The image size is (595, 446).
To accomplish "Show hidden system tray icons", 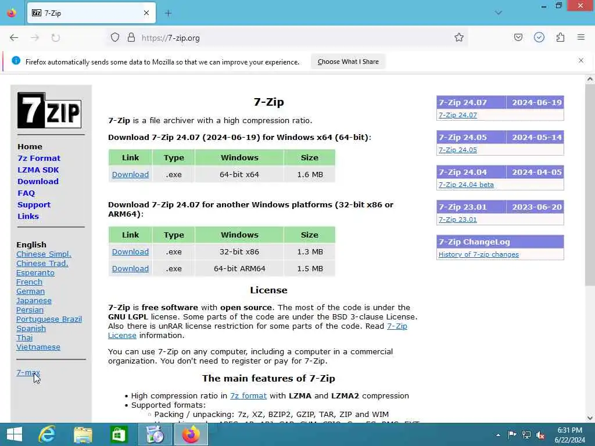I will (498, 435).
